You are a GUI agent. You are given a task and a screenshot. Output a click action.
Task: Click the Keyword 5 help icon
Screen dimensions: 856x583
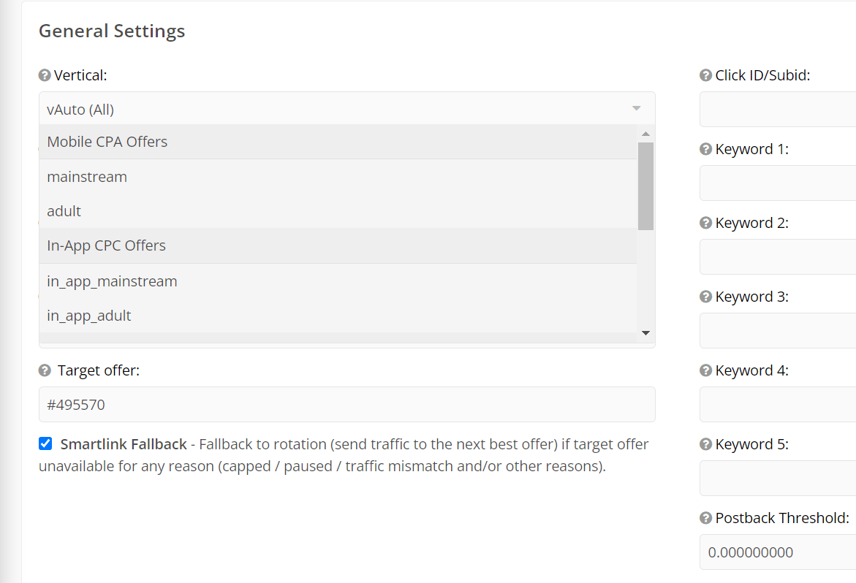706,444
